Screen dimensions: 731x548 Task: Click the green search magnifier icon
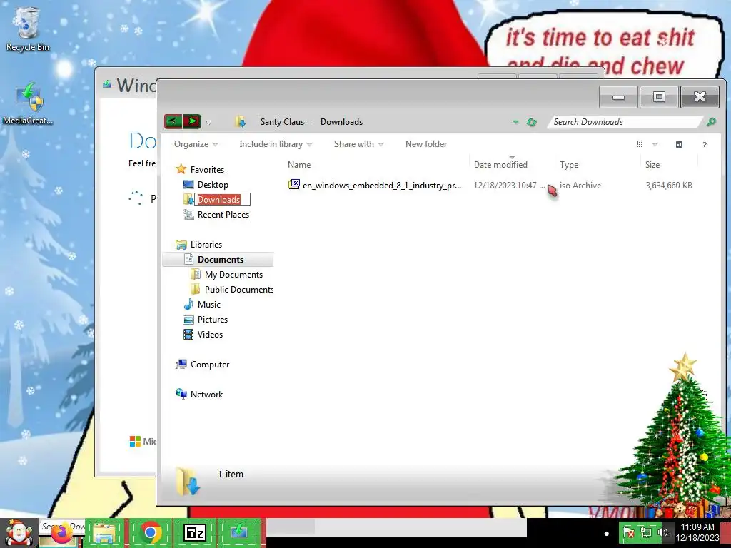pos(711,122)
